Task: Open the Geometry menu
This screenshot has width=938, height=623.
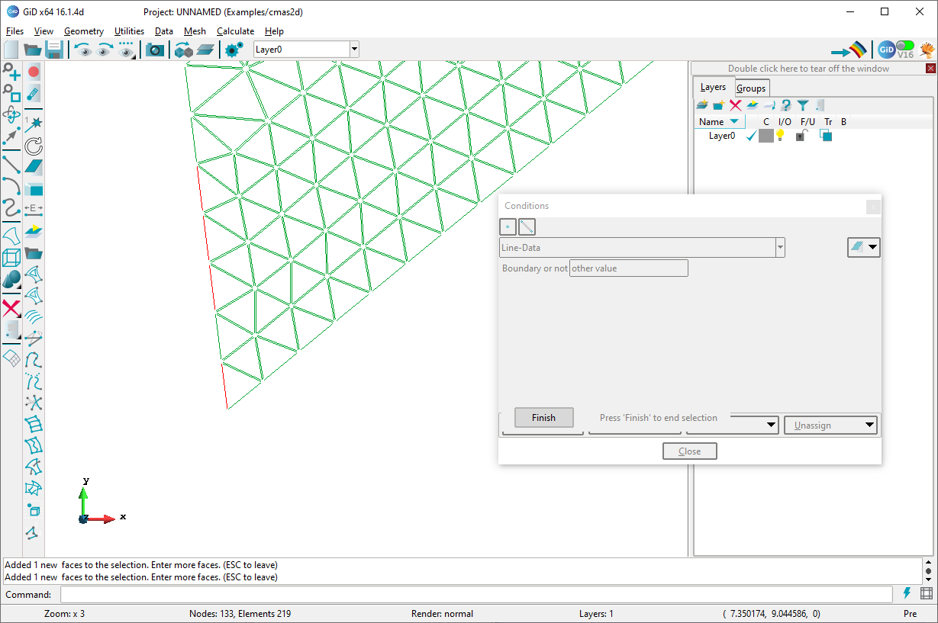Action: (x=84, y=31)
